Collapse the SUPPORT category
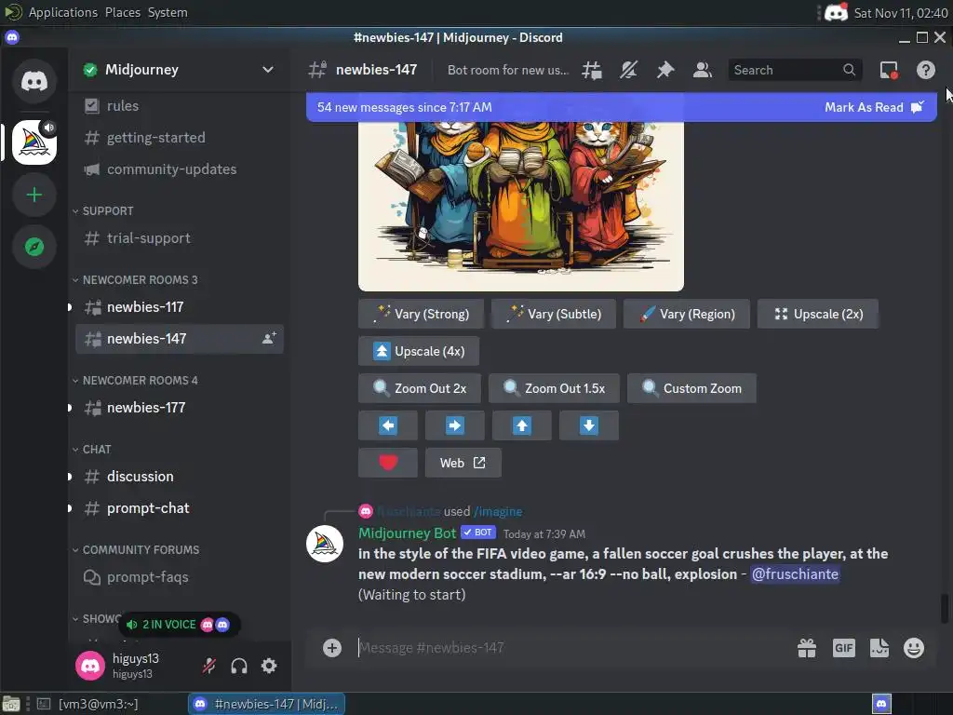Screen dimensions: 953x715 [x=102, y=211]
